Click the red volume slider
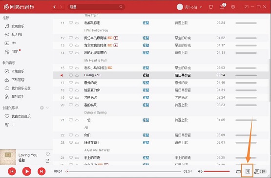 point(217,172)
